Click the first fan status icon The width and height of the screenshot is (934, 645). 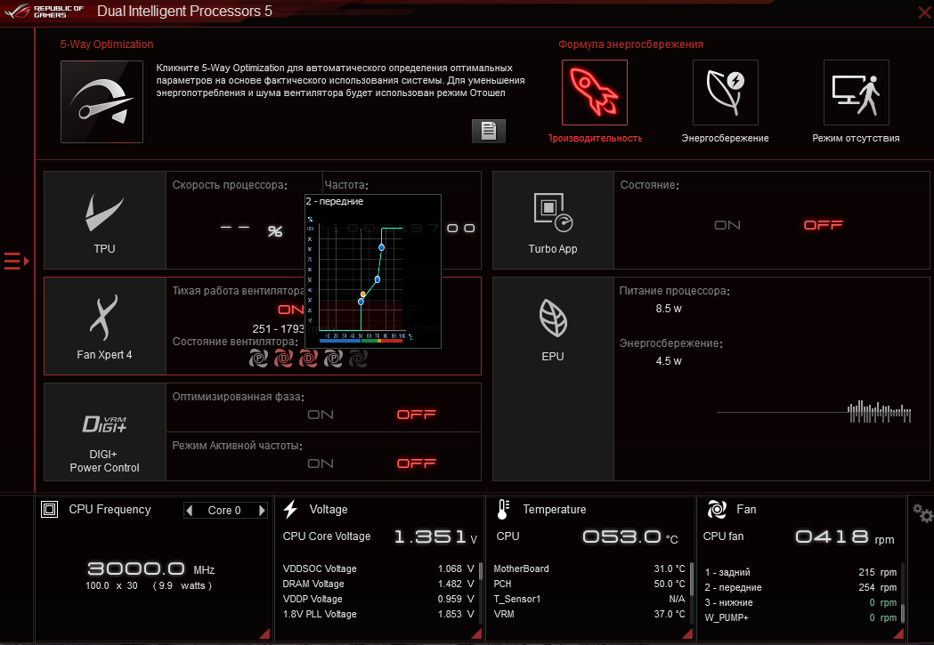(258, 358)
